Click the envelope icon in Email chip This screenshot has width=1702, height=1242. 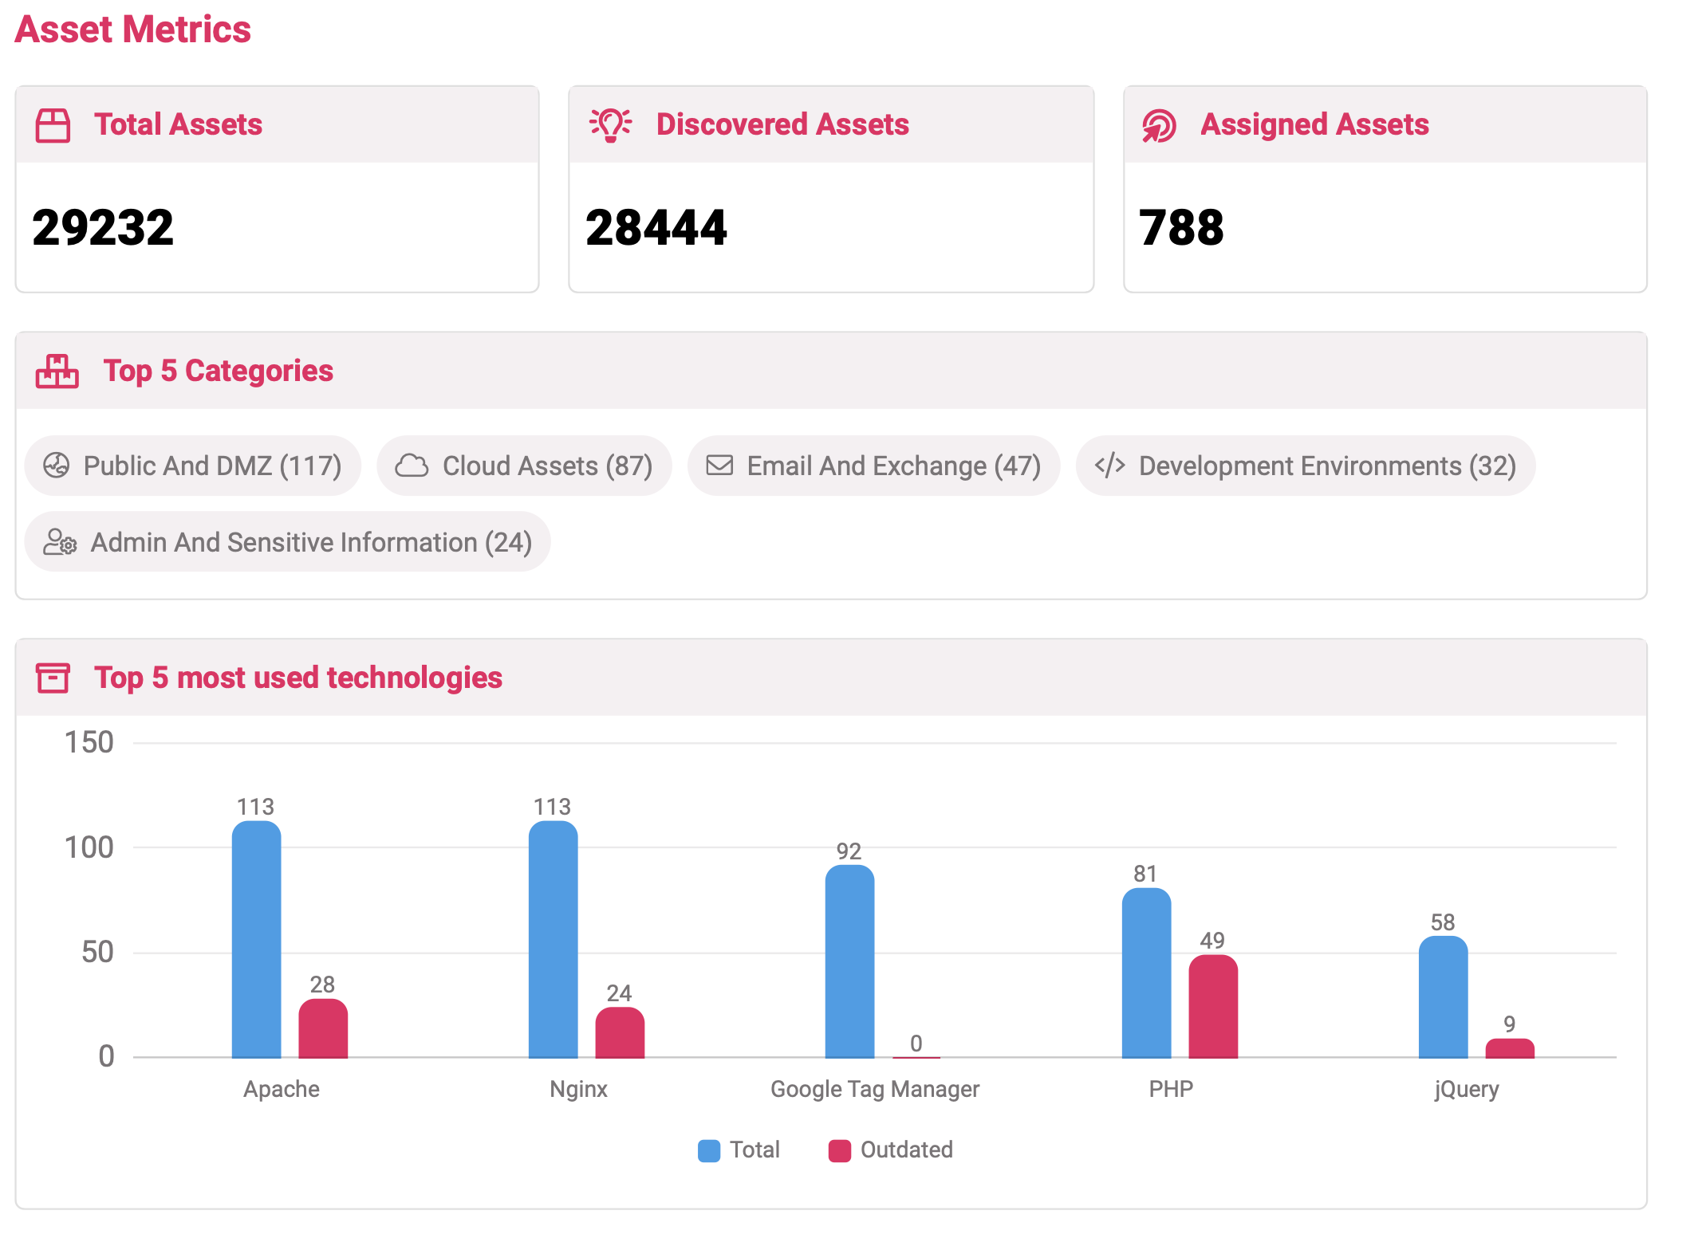[719, 466]
